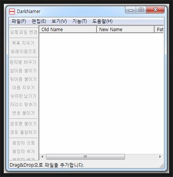
Task: Sort by the Old Name column header
Action: 68,29
